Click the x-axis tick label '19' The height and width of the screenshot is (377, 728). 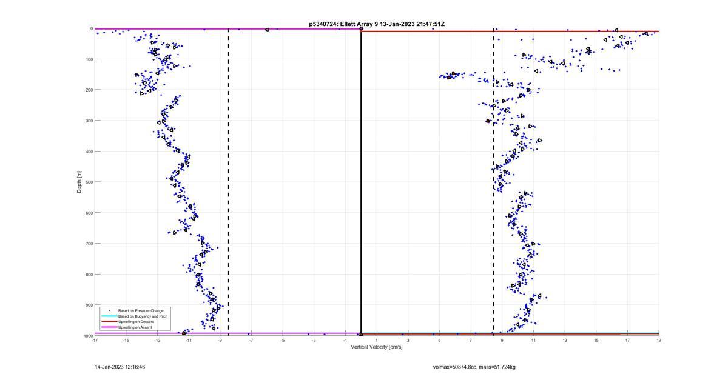coord(659,340)
